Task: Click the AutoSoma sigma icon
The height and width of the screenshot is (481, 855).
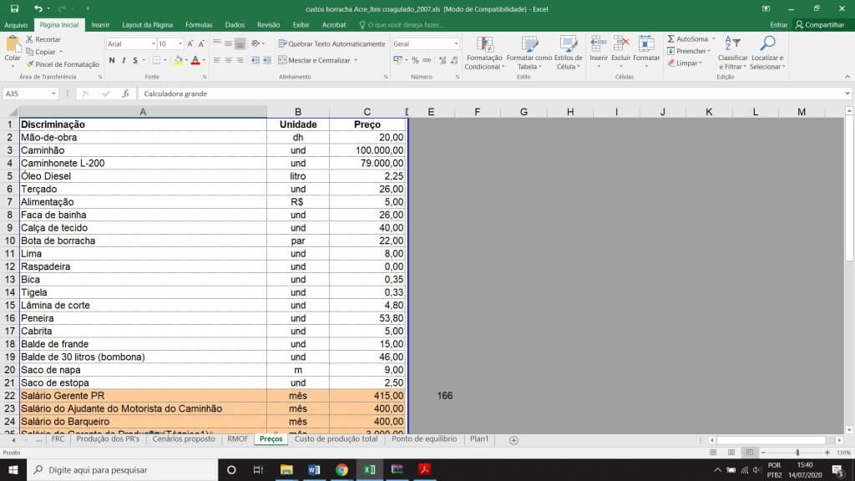Action: (671, 39)
